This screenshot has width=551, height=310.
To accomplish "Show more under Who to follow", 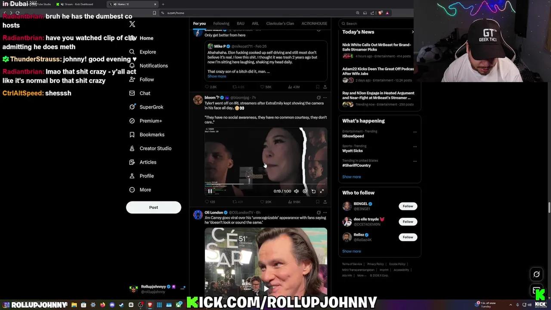I will (352, 251).
